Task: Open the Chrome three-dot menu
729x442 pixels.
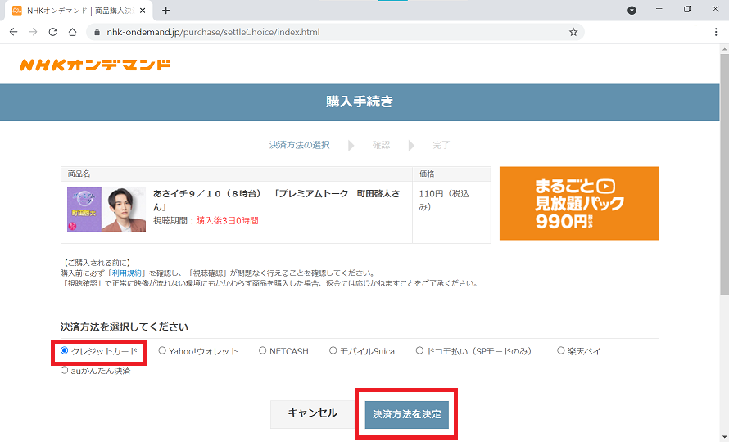Action: tap(716, 32)
